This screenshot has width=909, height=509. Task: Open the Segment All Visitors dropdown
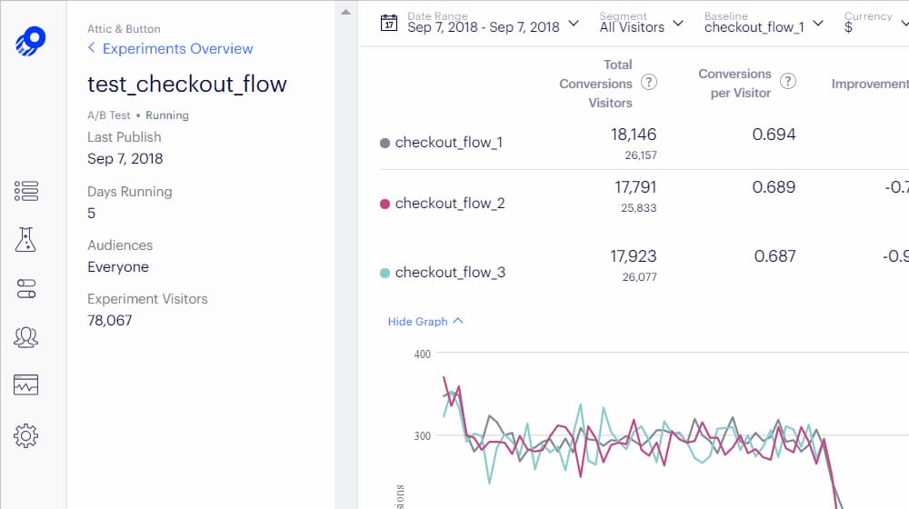[641, 24]
